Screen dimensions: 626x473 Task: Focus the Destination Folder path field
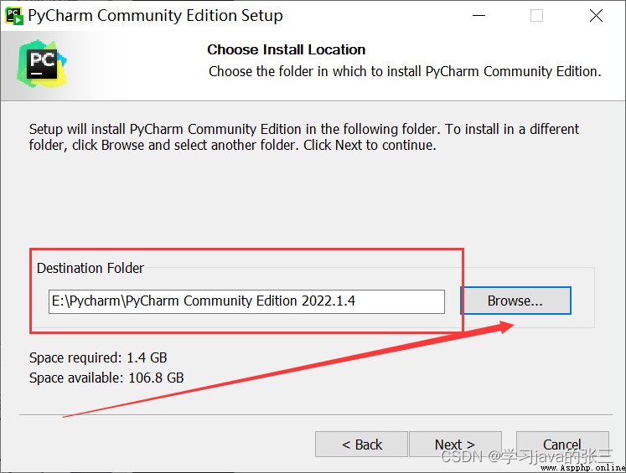tap(246, 301)
